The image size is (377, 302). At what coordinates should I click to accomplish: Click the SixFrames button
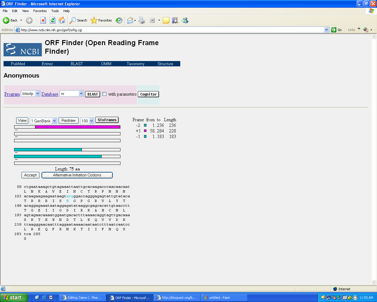click(x=107, y=120)
